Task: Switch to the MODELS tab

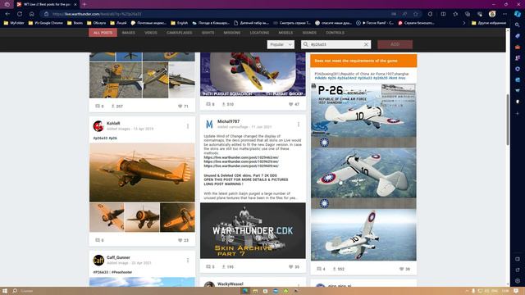Action: [285, 33]
